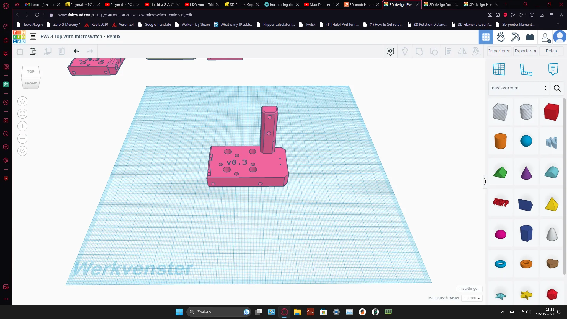This screenshot has height=319, width=567.
Task: Collapse the shapes panel with chevron
Action: point(485,182)
